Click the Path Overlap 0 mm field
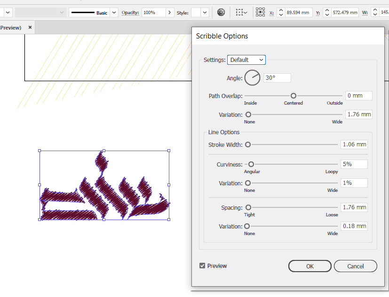This screenshot has width=389, height=297. pyautogui.click(x=359, y=96)
